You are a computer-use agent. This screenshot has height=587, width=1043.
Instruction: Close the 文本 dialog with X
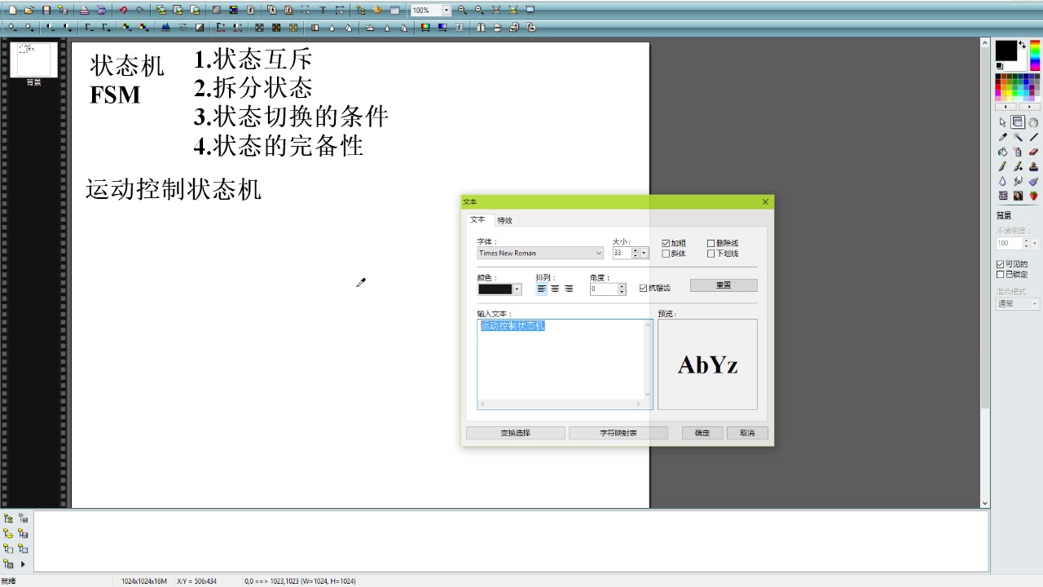pyautogui.click(x=765, y=201)
